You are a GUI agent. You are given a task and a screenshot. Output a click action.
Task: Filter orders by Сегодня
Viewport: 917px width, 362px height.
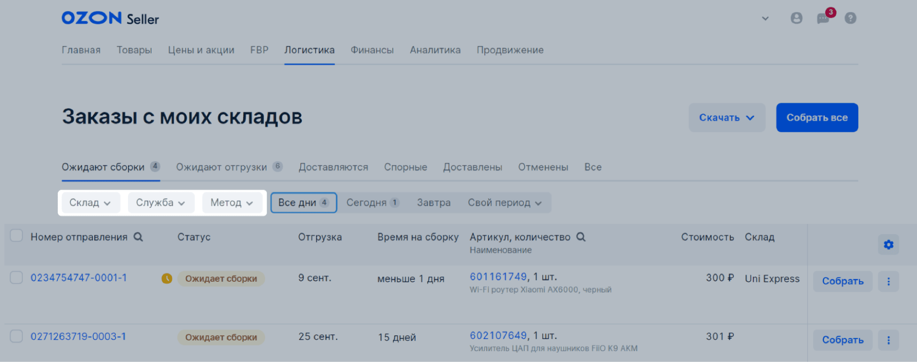(366, 203)
